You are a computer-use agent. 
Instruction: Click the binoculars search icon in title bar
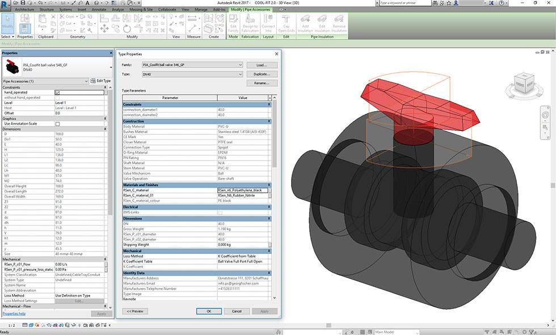pyautogui.click(x=435, y=3)
